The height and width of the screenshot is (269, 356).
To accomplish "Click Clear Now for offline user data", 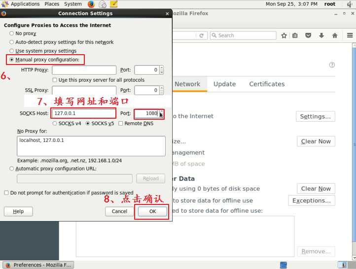I will point(316,189).
